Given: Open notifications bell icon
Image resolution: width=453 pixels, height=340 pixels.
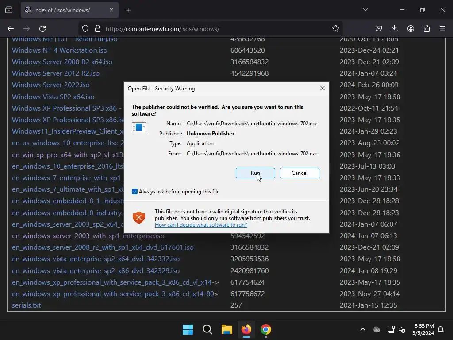Looking at the screenshot, I should (441, 329).
